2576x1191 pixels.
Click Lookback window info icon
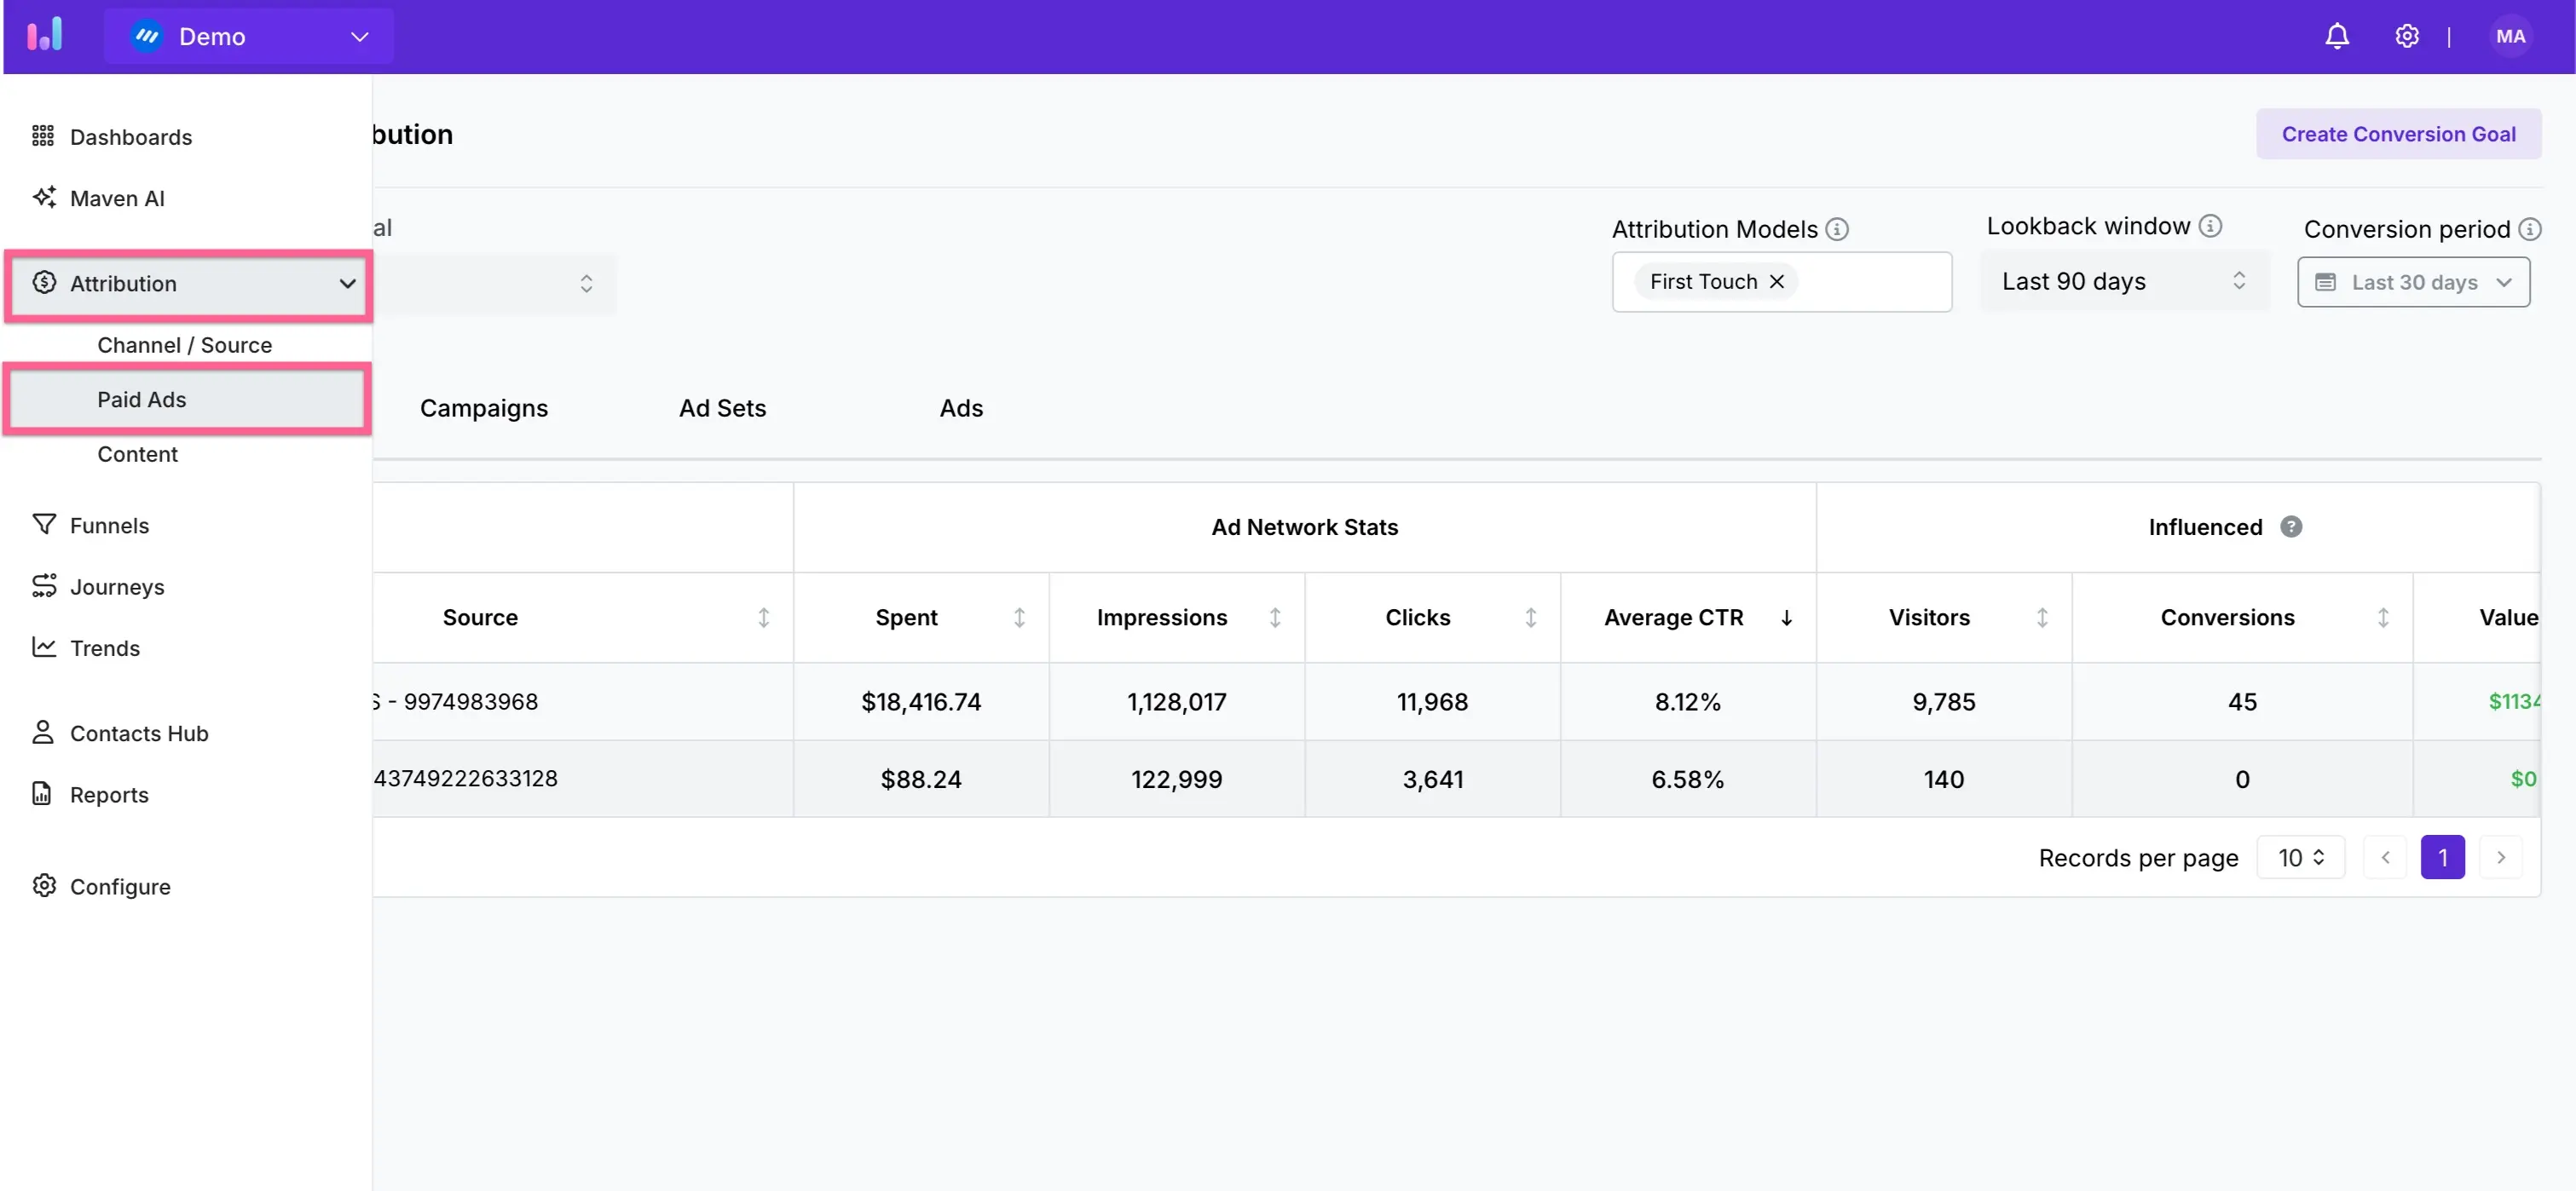click(2210, 227)
